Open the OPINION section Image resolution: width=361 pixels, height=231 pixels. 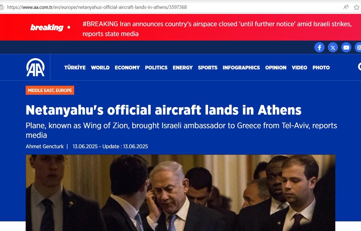point(276,67)
